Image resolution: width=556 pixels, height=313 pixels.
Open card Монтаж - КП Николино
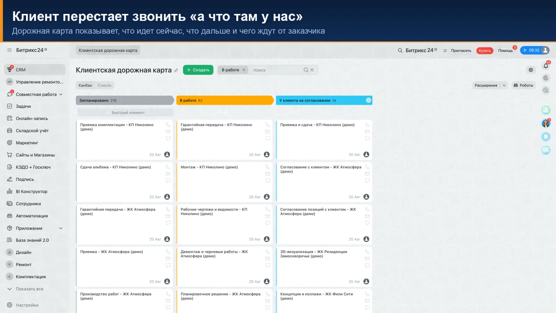tap(225, 182)
